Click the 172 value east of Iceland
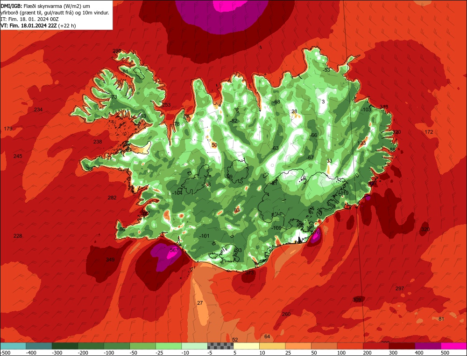 [x=429, y=132]
